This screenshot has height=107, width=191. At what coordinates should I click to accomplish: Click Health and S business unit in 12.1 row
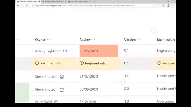pos(167,76)
